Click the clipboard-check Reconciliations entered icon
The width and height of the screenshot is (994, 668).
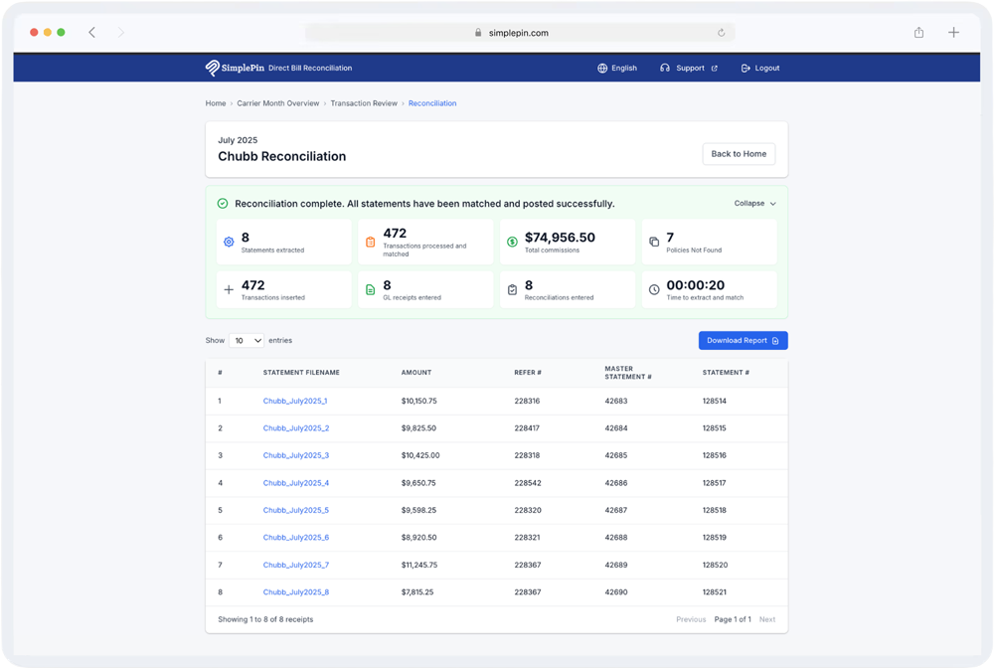[x=512, y=289]
